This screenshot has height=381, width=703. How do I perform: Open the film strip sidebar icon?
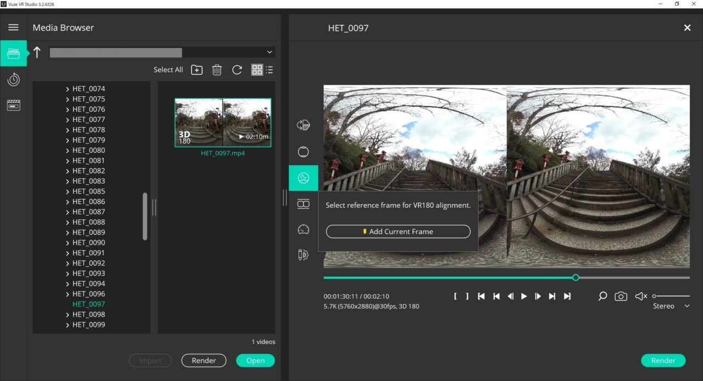click(13, 105)
